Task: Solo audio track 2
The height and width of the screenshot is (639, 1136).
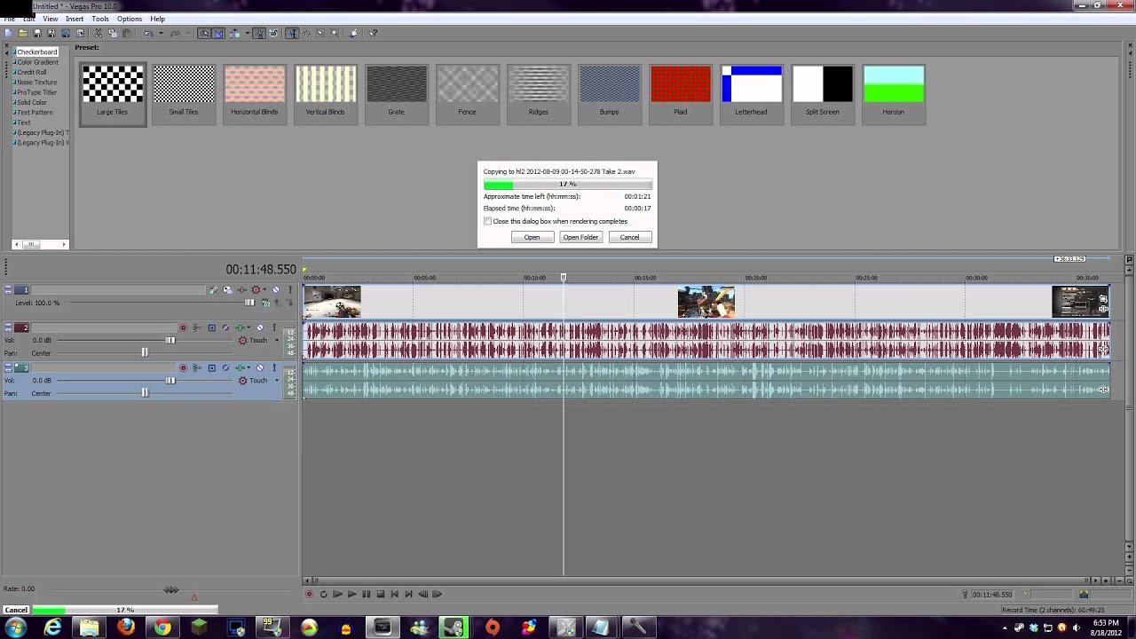Action: point(273,328)
